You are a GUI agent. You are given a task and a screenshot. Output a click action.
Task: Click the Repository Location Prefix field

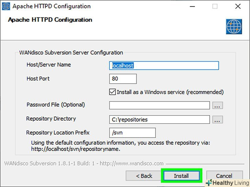[x=132, y=133]
